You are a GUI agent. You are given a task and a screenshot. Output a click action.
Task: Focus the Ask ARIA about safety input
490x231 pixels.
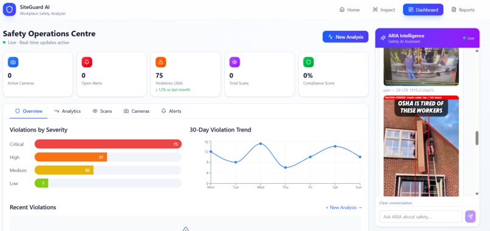click(421, 216)
